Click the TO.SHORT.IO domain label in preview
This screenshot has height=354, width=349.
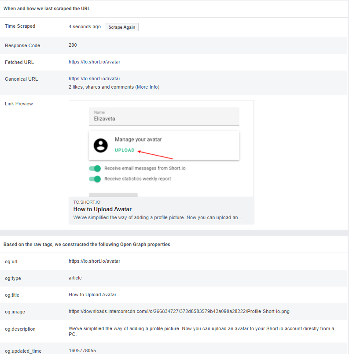click(87, 202)
